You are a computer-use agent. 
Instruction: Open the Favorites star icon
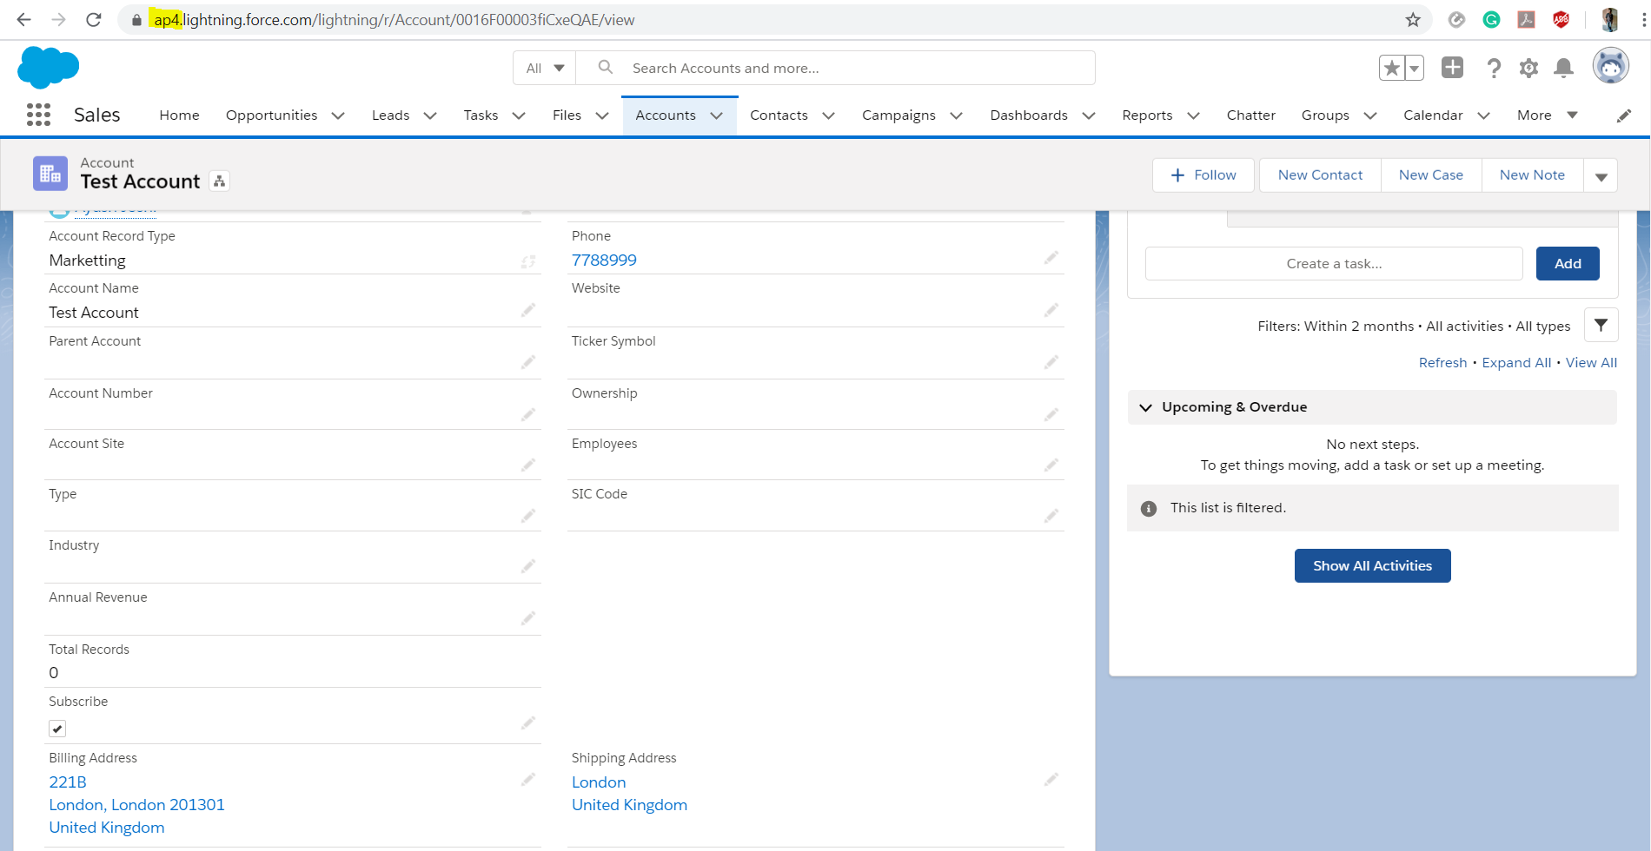pyautogui.click(x=1392, y=68)
